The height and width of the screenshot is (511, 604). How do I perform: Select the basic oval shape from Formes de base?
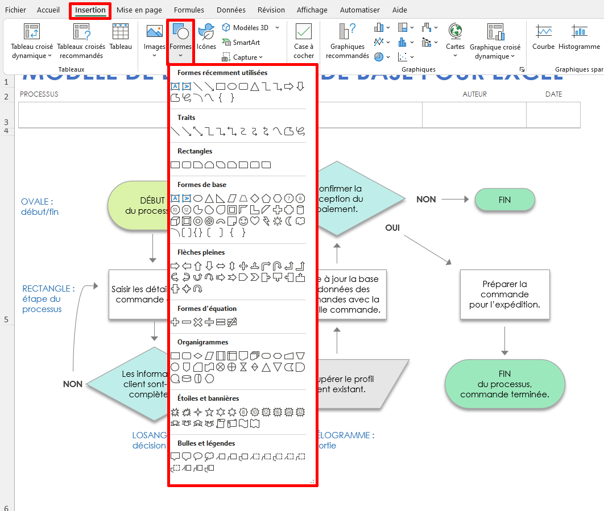pos(197,198)
